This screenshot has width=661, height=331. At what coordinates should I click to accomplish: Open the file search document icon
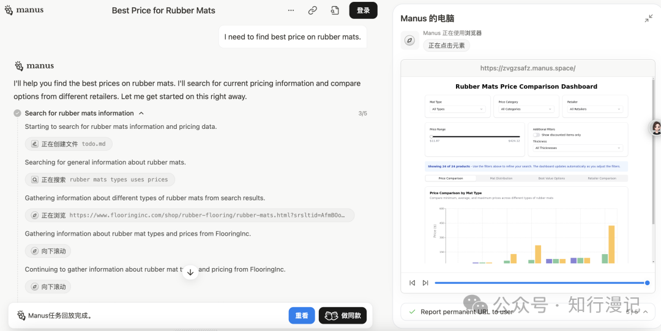click(335, 10)
